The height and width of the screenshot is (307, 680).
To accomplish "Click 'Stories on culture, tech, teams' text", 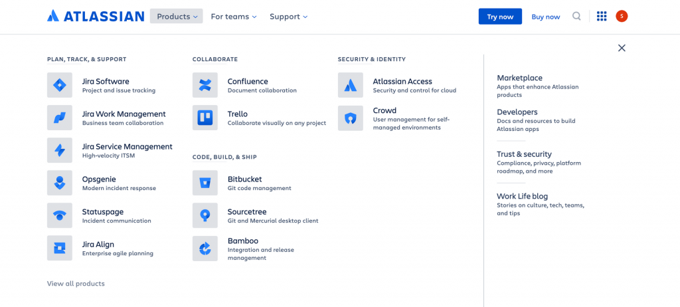I will pyautogui.click(x=541, y=205).
